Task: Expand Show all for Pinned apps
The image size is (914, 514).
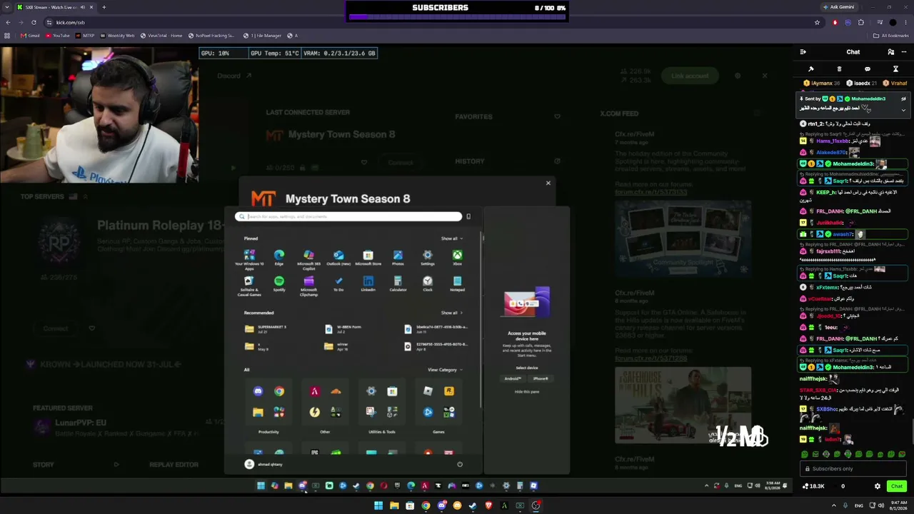Action: (x=451, y=238)
